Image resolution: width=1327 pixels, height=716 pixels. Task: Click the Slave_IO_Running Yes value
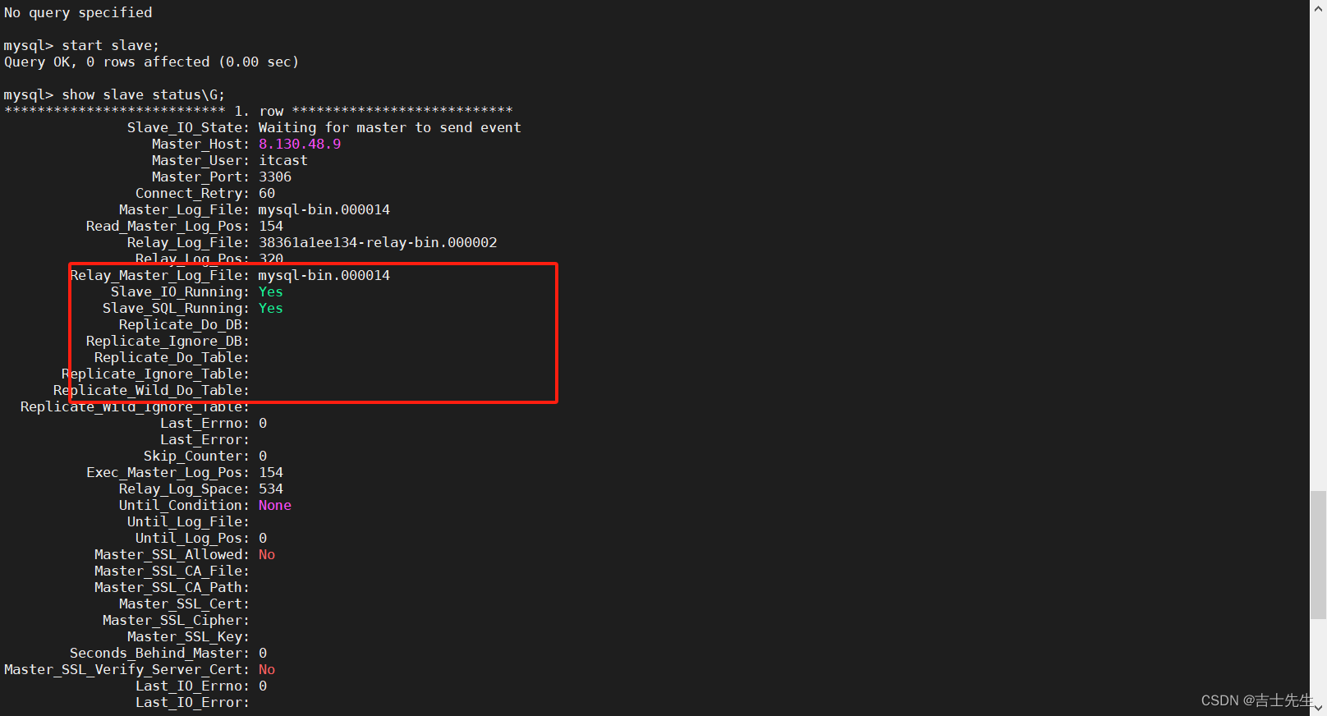pyautogui.click(x=271, y=292)
